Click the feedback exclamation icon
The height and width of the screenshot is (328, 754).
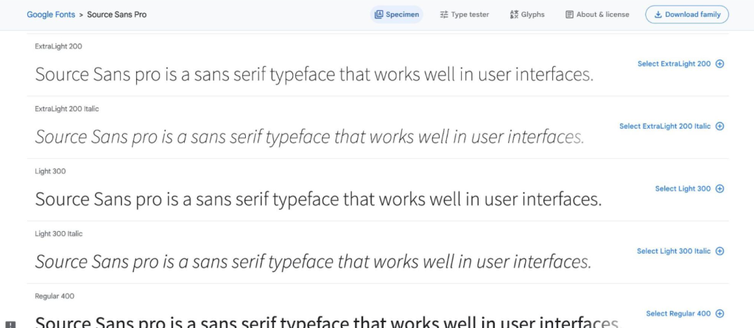(10, 324)
